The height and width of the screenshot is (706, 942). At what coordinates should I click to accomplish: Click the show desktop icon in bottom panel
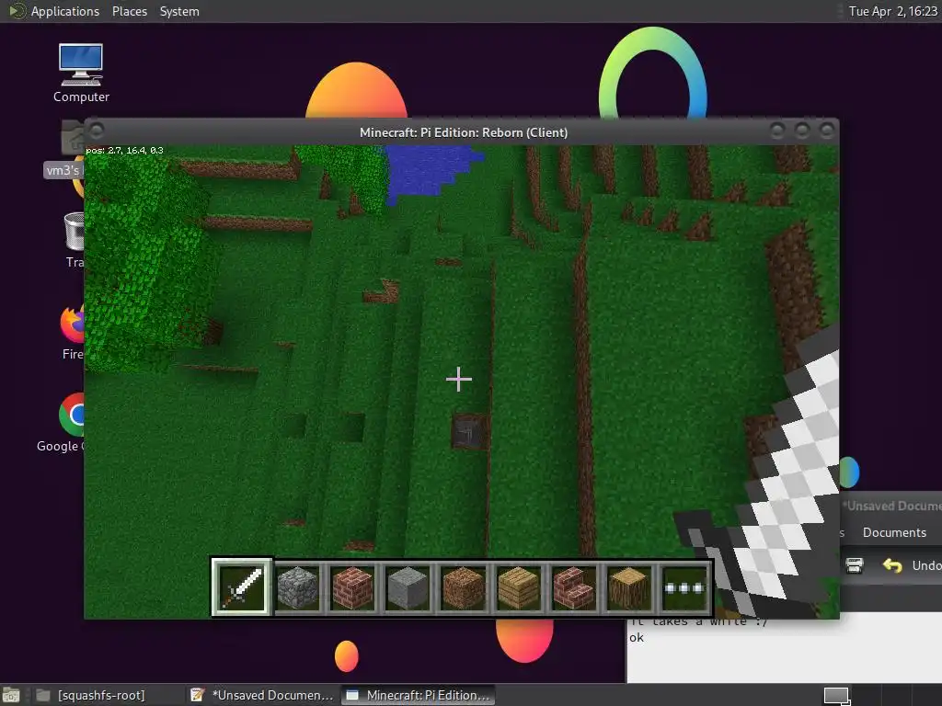click(x=11, y=695)
